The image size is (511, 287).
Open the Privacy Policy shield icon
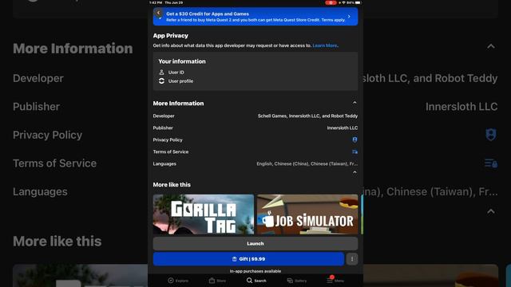(x=355, y=140)
